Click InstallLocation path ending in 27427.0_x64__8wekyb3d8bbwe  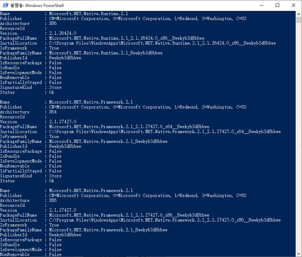coord(165,132)
